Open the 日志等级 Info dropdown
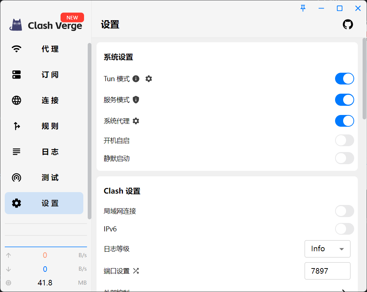This screenshot has width=367, height=292. (327, 249)
